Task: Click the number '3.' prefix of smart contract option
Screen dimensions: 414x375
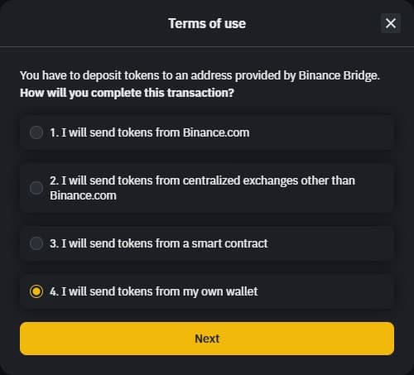Action: tap(55, 243)
